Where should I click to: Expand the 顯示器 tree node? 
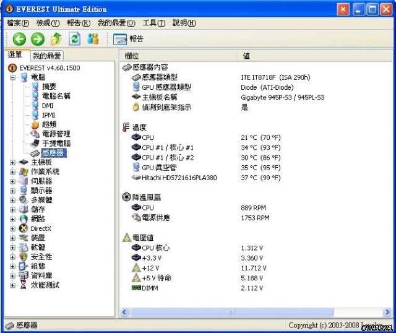tap(12, 191)
